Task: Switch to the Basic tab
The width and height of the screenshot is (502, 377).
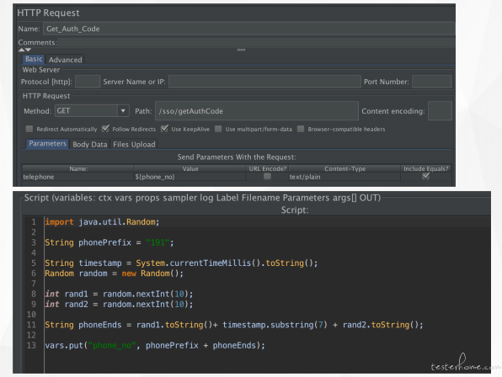Action: click(34, 59)
